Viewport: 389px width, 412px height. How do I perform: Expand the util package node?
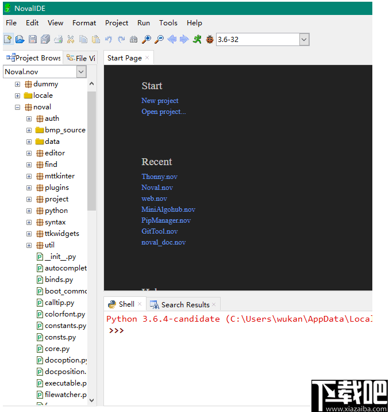(29, 245)
